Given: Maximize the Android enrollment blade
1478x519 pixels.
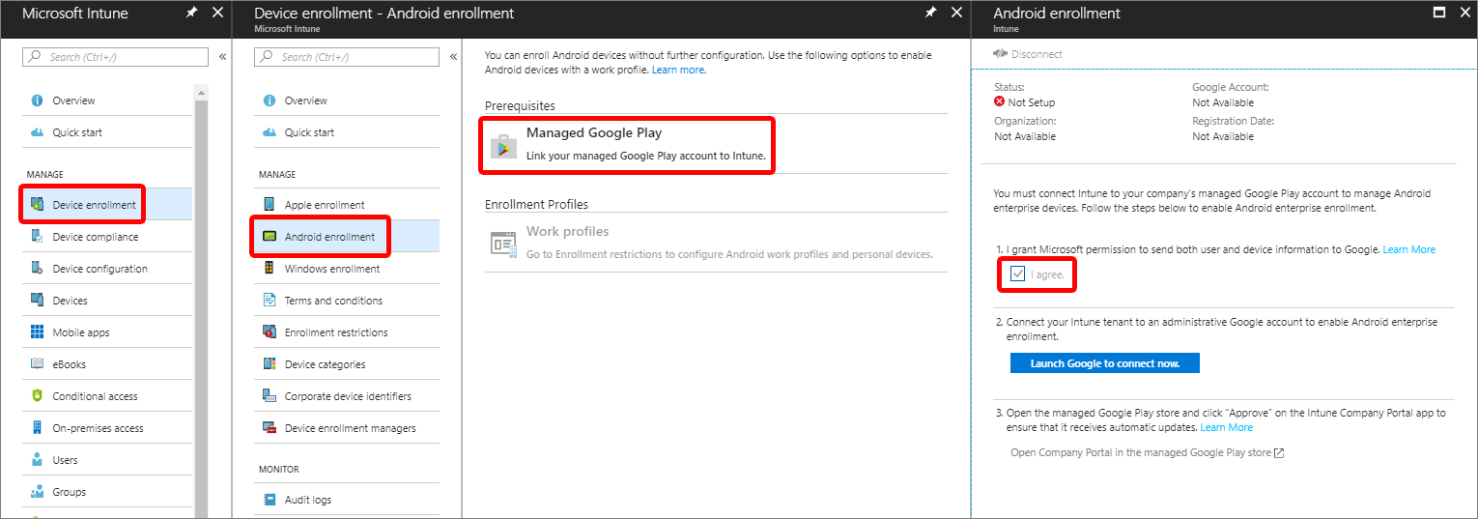Looking at the screenshot, I should (1439, 13).
